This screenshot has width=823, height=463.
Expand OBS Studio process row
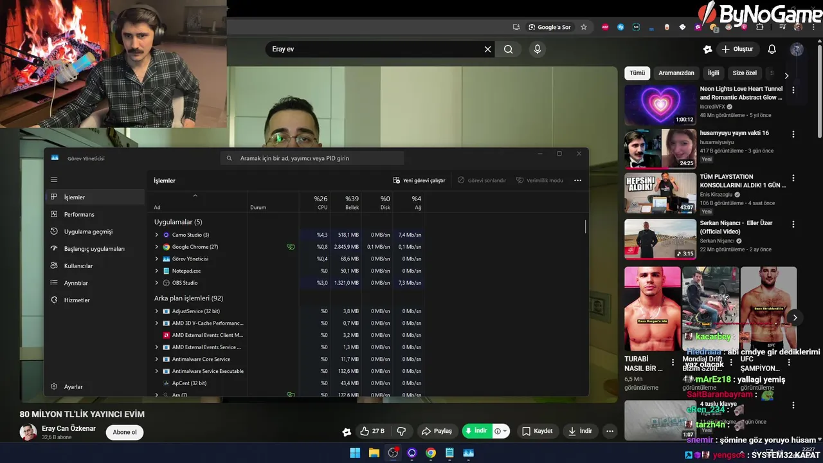[156, 283]
